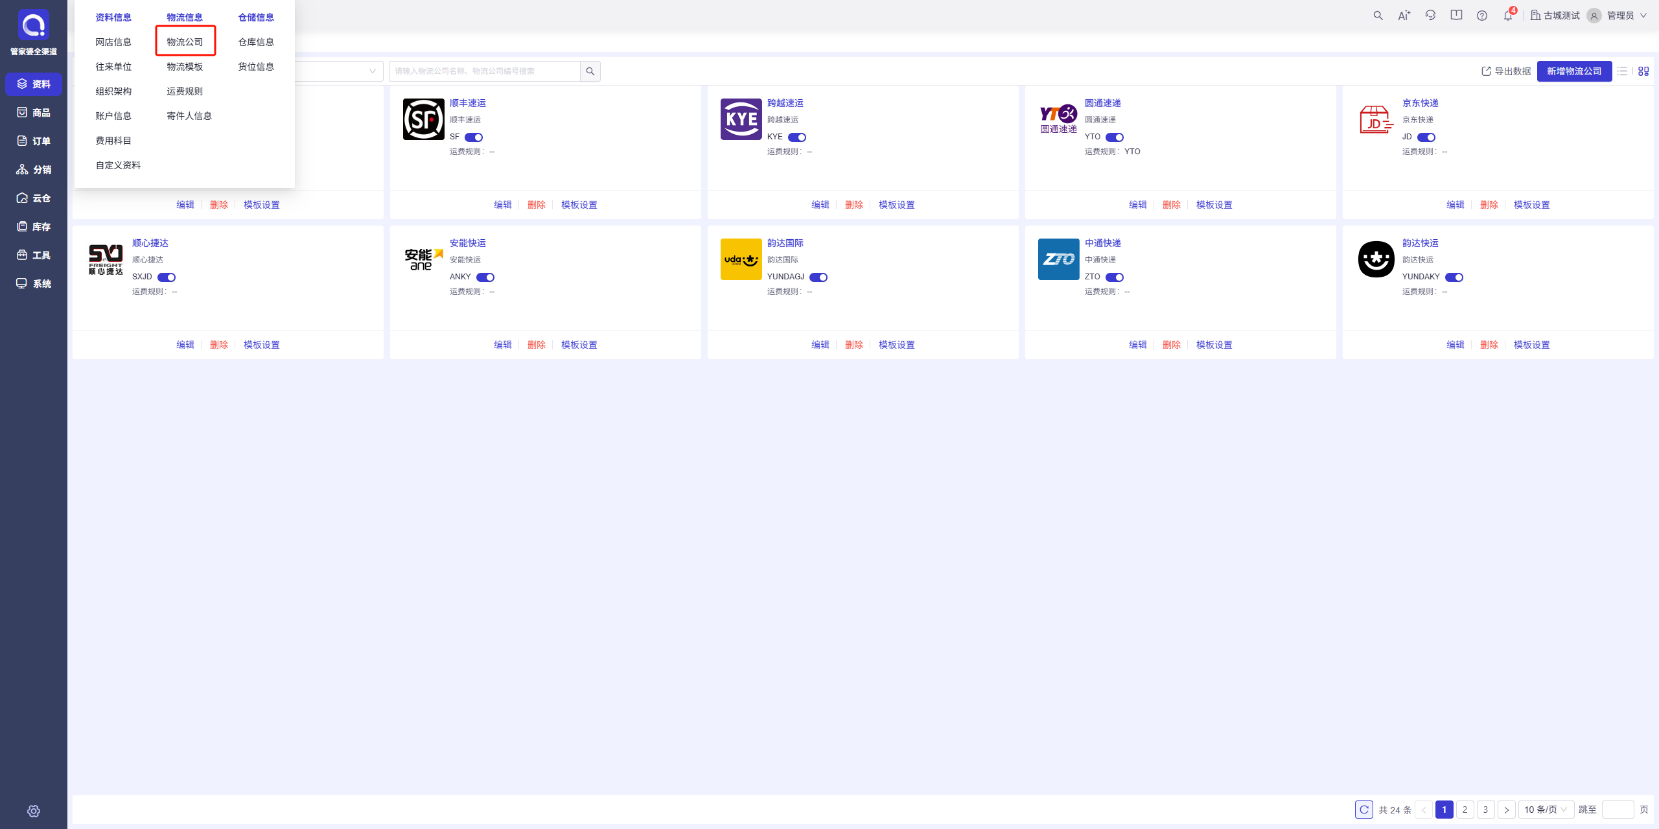Viewport: 1659px width, 829px height.
Task: Toggle the KYE 跨越速运 enable switch
Action: (797, 137)
